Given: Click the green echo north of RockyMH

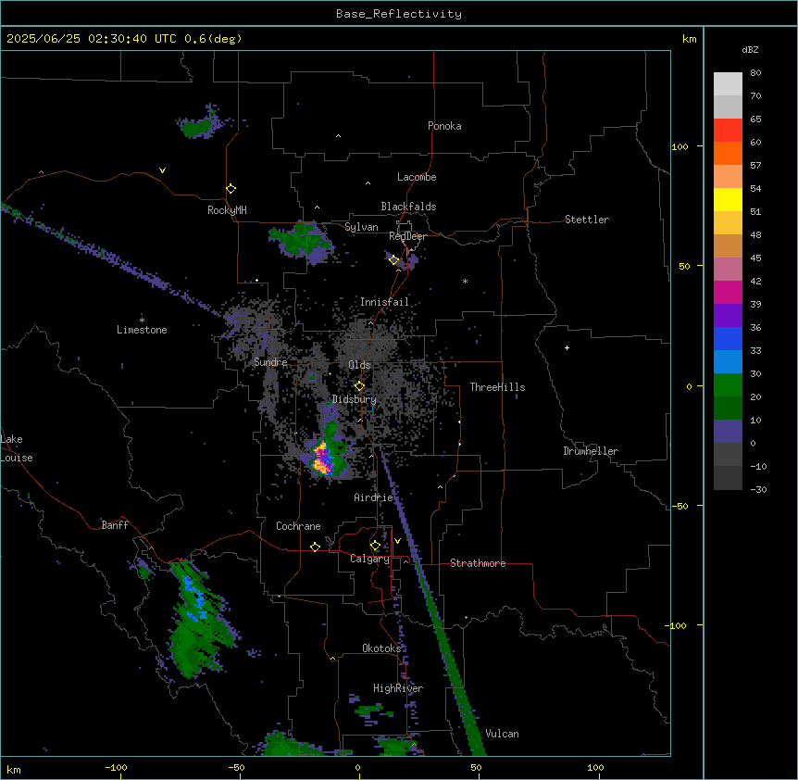Looking at the screenshot, I should tap(198, 125).
